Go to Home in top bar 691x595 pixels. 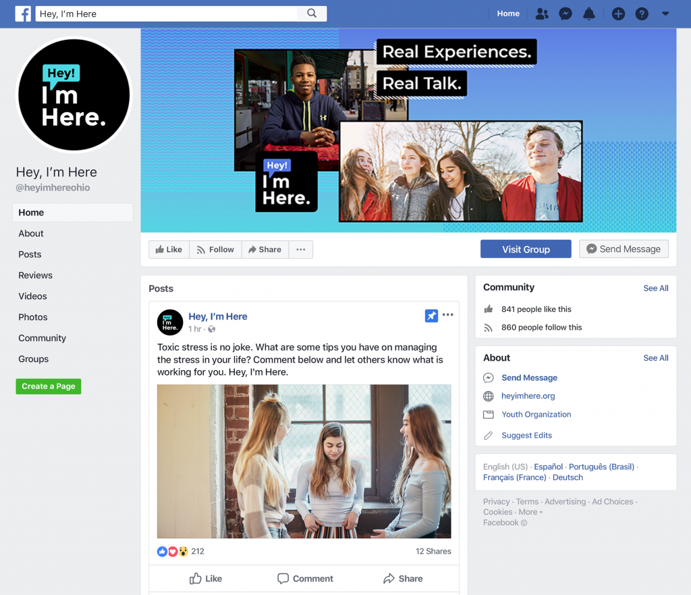tap(508, 14)
